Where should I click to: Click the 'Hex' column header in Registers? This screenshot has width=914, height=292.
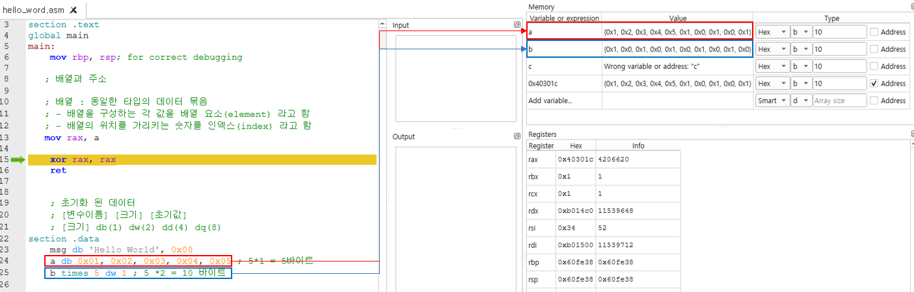(576, 146)
